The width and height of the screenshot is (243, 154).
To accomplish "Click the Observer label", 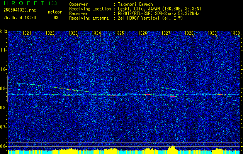I will (x=78, y=4).
